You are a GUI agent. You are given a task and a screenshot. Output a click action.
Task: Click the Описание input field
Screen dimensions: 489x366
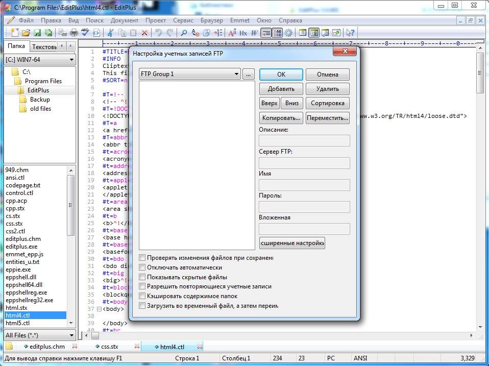click(x=304, y=140)
